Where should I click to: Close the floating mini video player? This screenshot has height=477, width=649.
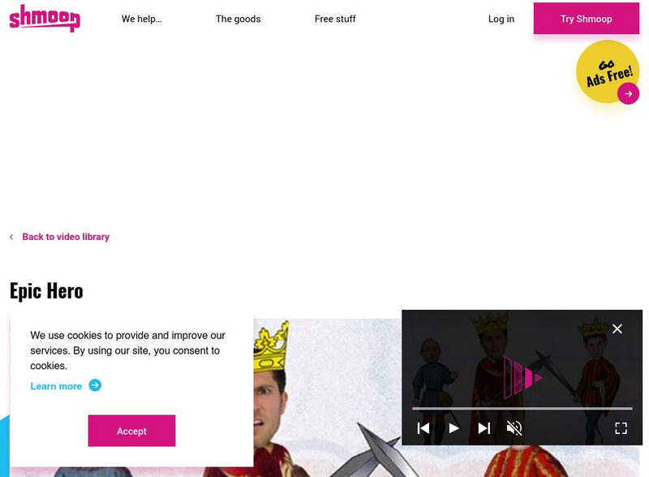pyautogui.click(x=617, y=329)
